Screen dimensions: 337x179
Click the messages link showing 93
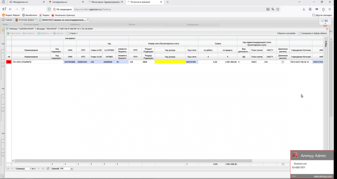pyautogui.click(x=326, y=21)
